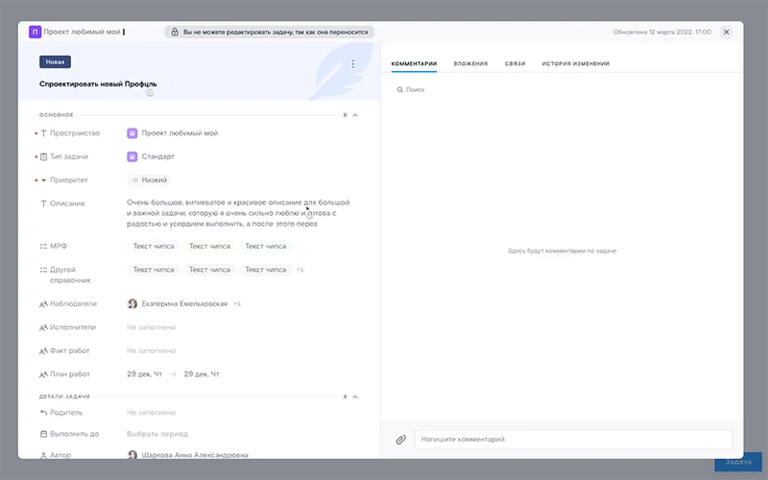
Task: Click the calendar icon next to Выполнить до
Action: click(x=43, y=434)
